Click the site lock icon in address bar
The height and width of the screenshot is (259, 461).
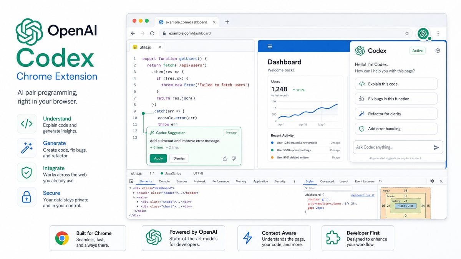click(163, 33)
